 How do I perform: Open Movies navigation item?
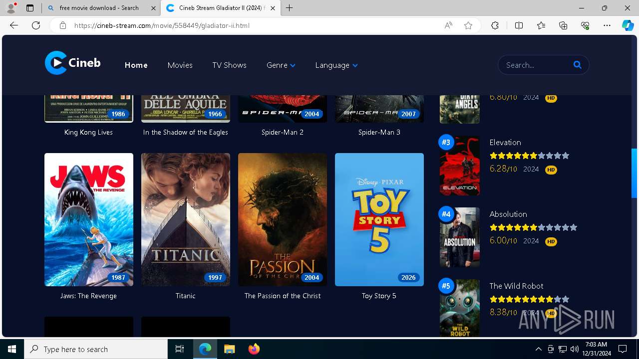180,65
